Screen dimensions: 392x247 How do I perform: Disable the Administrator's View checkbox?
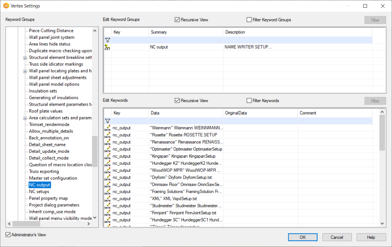coord(8,235)
